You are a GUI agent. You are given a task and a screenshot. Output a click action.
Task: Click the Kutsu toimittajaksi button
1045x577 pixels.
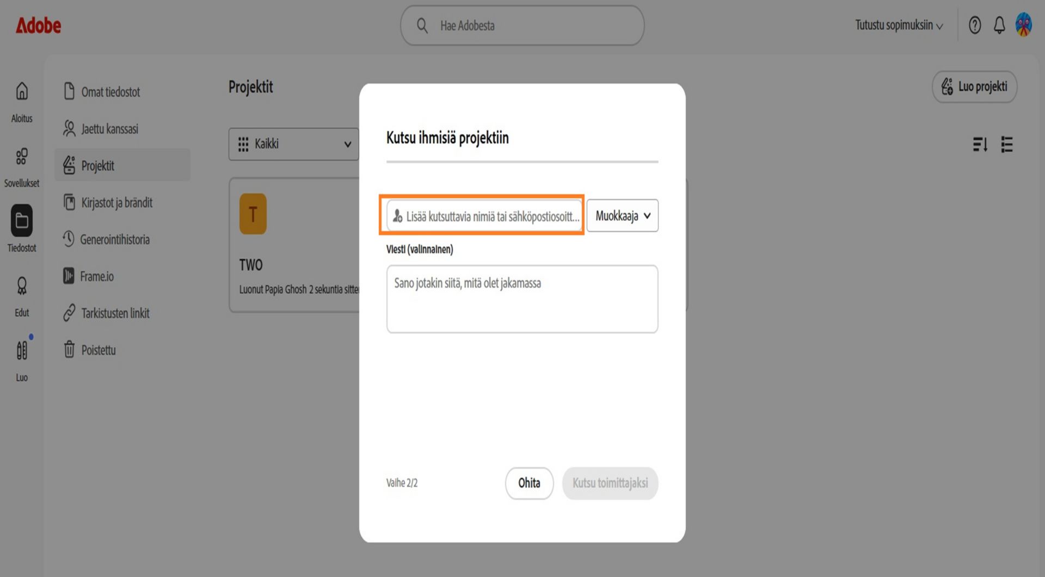tap(610, 483)
